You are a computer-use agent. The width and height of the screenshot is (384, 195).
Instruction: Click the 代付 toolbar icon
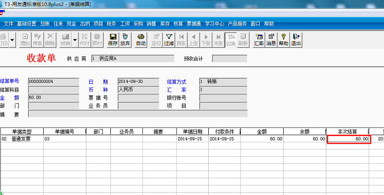tap(84, 40)
